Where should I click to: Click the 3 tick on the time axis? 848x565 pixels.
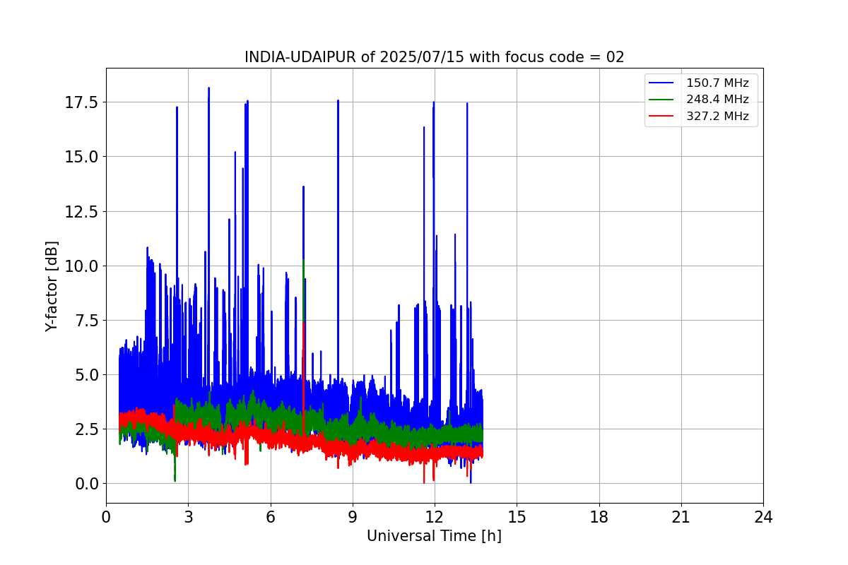click(188, 517)
